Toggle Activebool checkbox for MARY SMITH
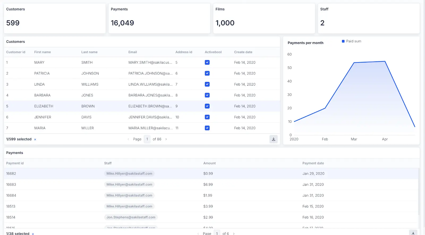 point(207,62)
